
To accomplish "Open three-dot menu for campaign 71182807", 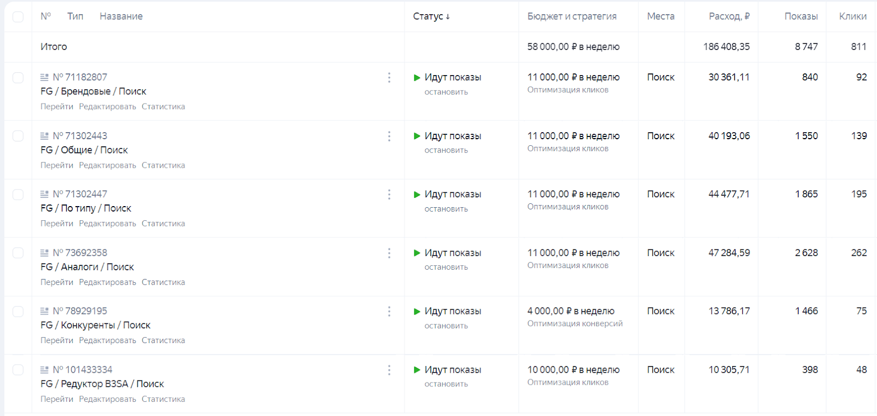I will (389, 78).
